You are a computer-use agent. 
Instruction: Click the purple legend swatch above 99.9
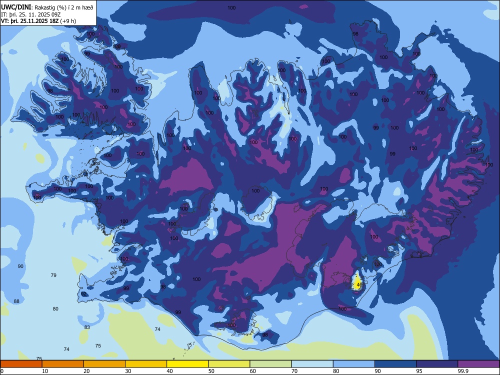click(x=478, y=364)
